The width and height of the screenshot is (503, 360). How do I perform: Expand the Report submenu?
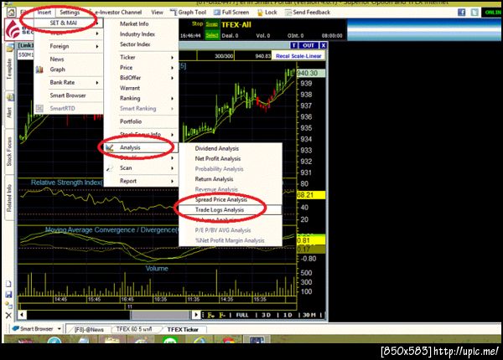point(141,181)
